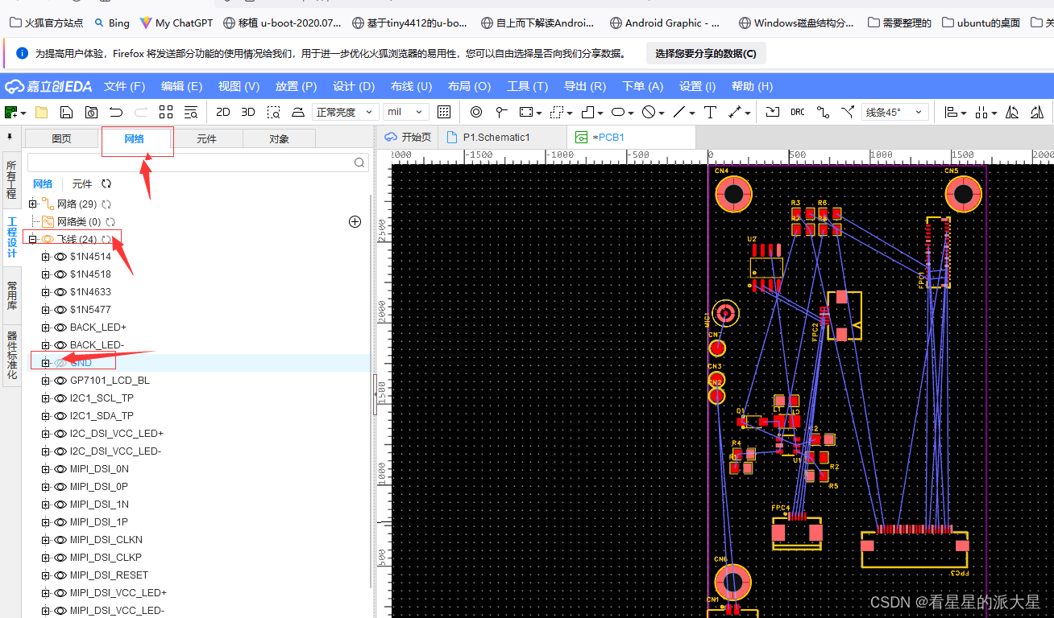Open the 文件 (F) menu
1054x618 pixels.
[125, 86]
